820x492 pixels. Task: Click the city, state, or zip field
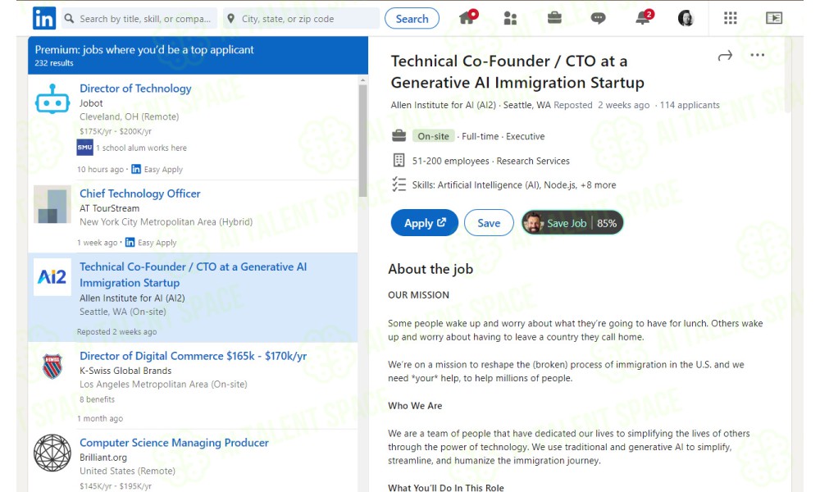[300, 19]
